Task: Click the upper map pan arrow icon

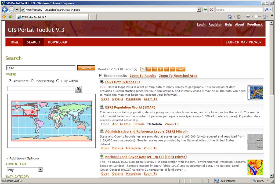Action: [x=17, y=103]
